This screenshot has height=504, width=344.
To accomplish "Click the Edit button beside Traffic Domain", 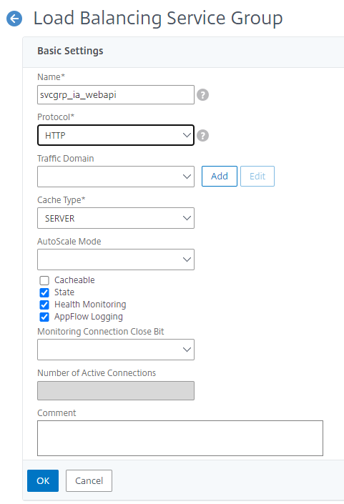I will pyautogui.click(x=257, y=176).
